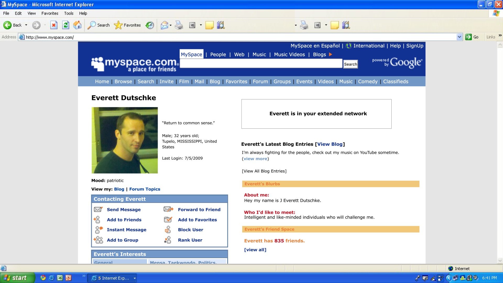Click the Block User link

coord(190,230)
